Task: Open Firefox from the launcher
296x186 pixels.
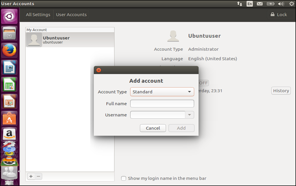Action: 9,50
